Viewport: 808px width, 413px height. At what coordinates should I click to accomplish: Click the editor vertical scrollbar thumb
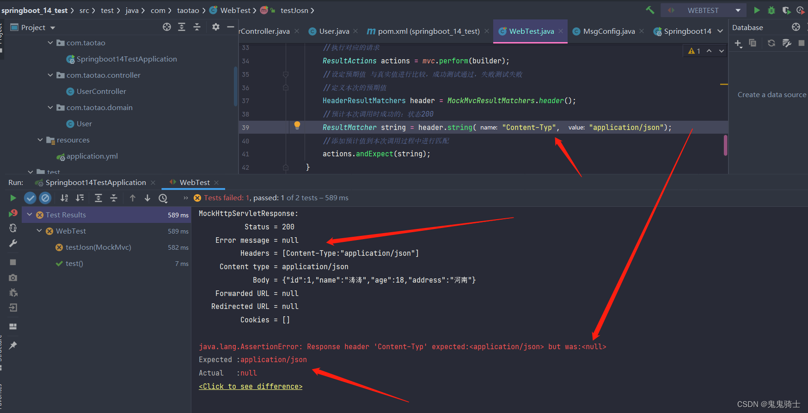(725, 145)
